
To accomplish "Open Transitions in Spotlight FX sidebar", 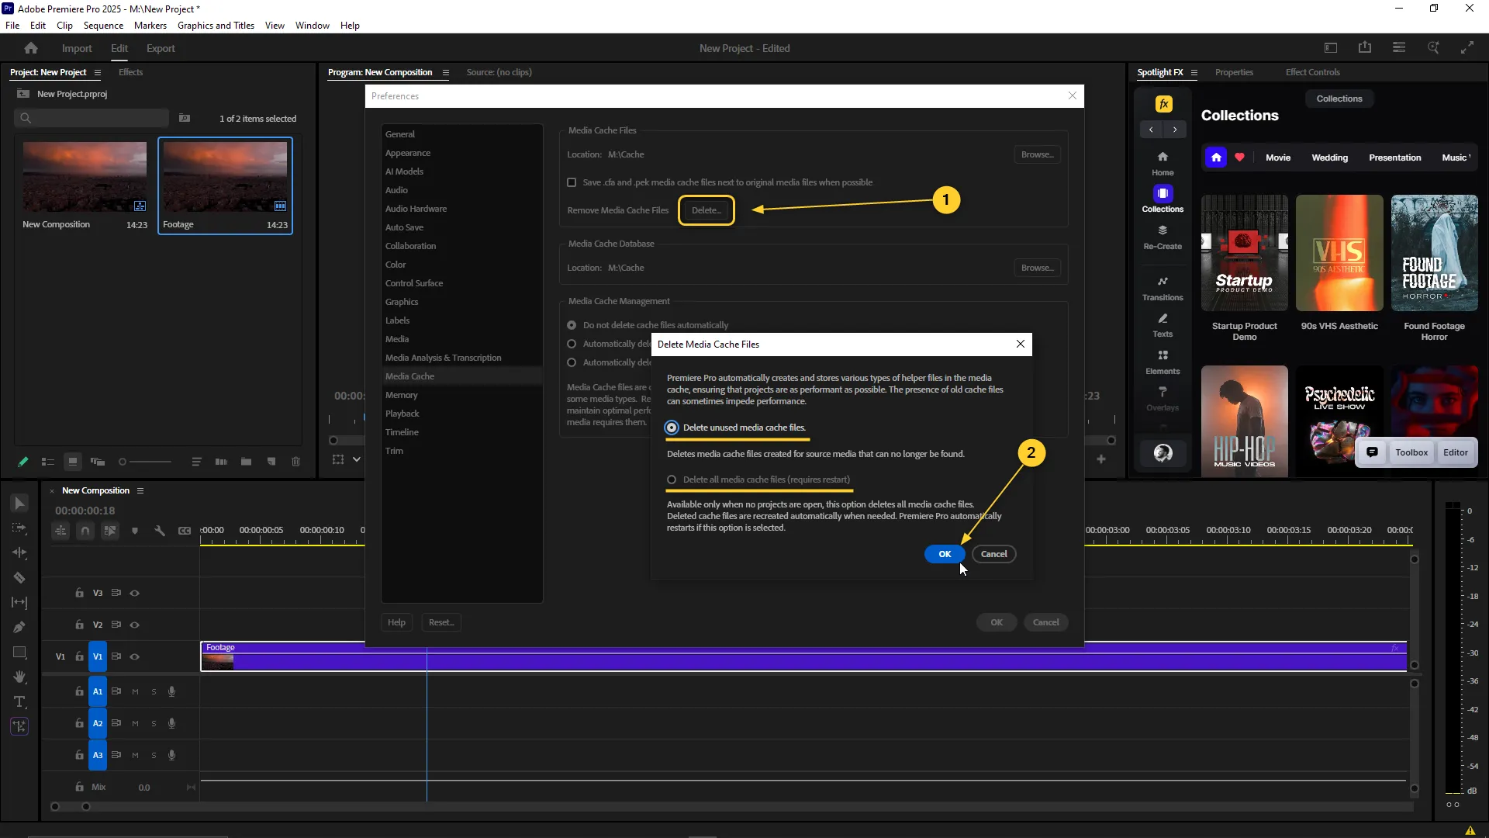I will click(x=1163, y=287).
